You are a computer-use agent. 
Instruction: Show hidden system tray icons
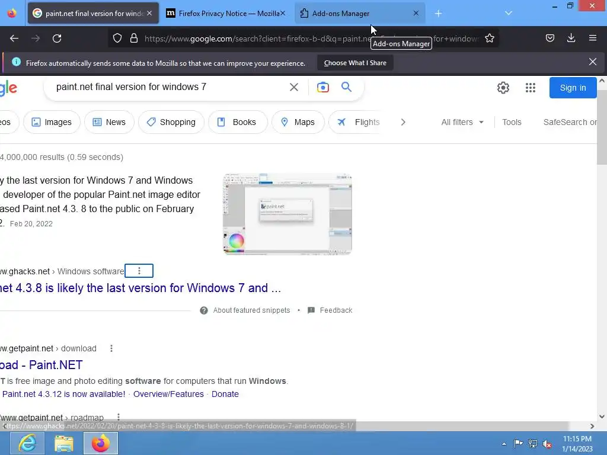pyautogui.click(x=504, y=444)
